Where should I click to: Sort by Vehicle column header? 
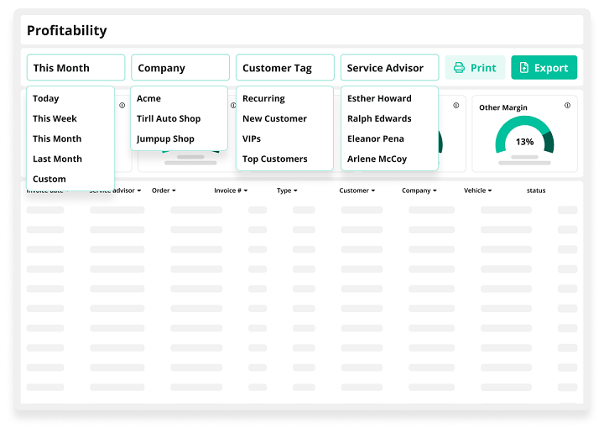click(x=477, y=190)
